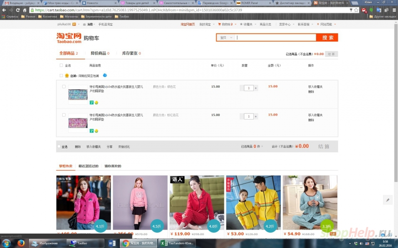Open the volume icon in system tray
Viewport: 398px width, 248px height.
(x=361, y=244)
